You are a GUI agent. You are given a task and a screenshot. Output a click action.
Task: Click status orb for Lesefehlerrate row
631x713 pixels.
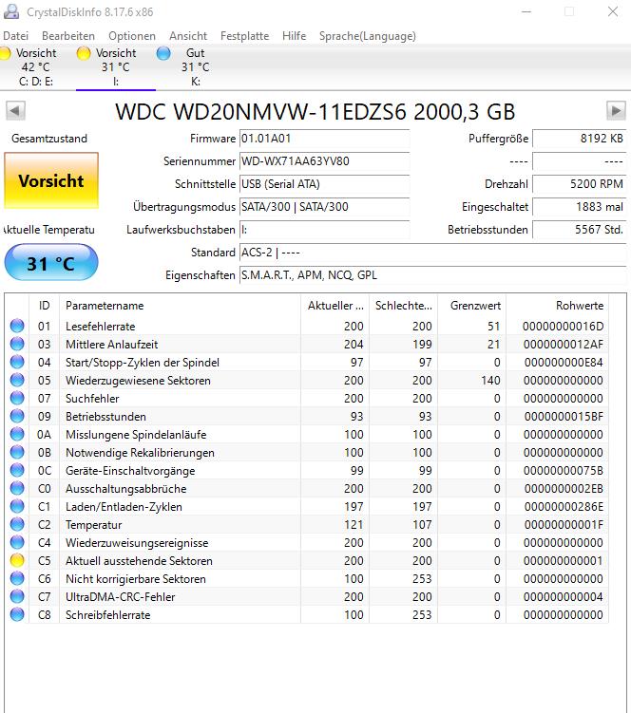tap(17, 326)
